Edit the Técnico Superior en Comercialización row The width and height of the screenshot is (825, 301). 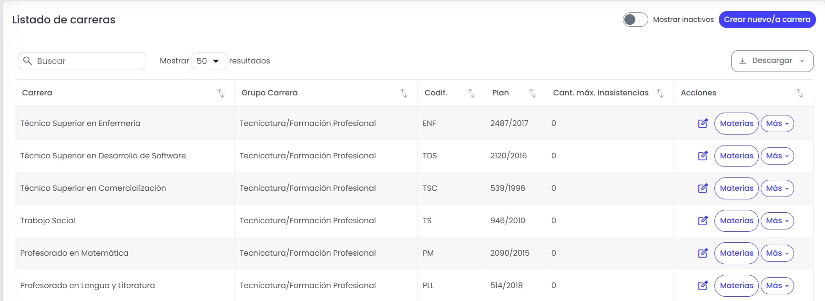(703, 188)
